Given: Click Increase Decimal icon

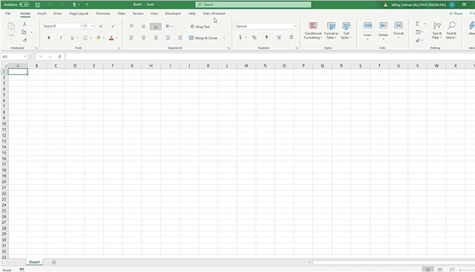Looking at the screenshot, I should 278,38.
